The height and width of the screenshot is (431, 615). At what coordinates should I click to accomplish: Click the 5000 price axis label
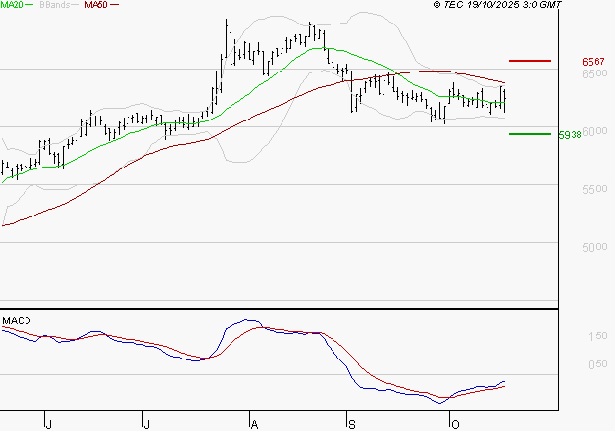pyautogui.click(x=594, y=247)
